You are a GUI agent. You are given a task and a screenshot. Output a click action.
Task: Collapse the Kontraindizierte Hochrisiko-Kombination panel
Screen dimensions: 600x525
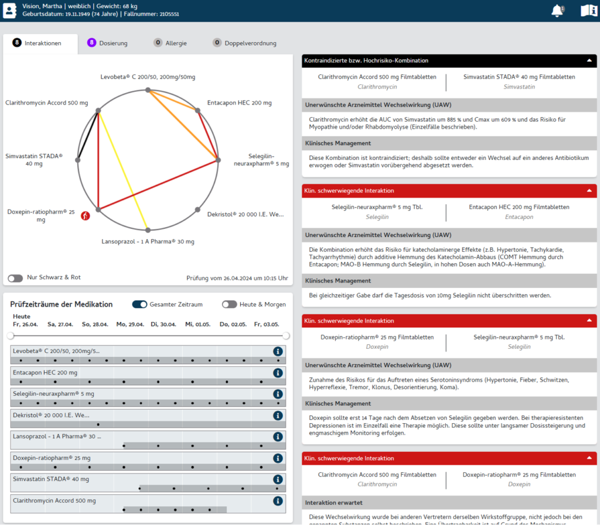tap(589, 61)
